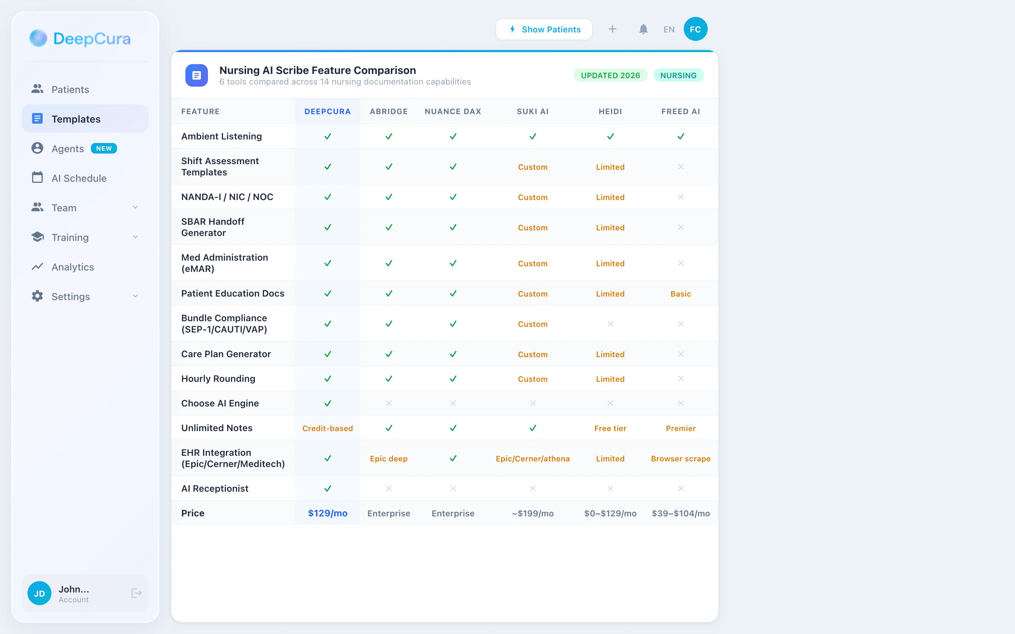Click DeepCura checkmark for AI Receptionist
This screenshot has width=1015, height=634.
coord(327,489)
